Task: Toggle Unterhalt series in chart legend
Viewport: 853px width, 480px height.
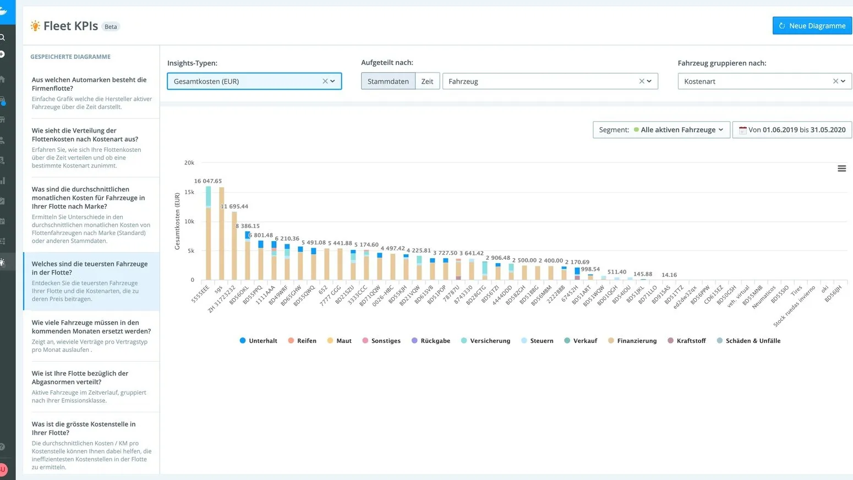Action: pos(259,341)
